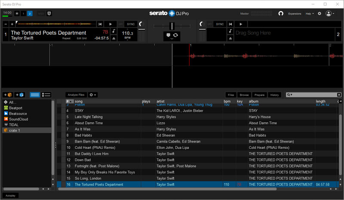The width and height of the screenshot is (344, 200).
Task: Open the Help dropdown menu
Action: click(x=309, y=14)
